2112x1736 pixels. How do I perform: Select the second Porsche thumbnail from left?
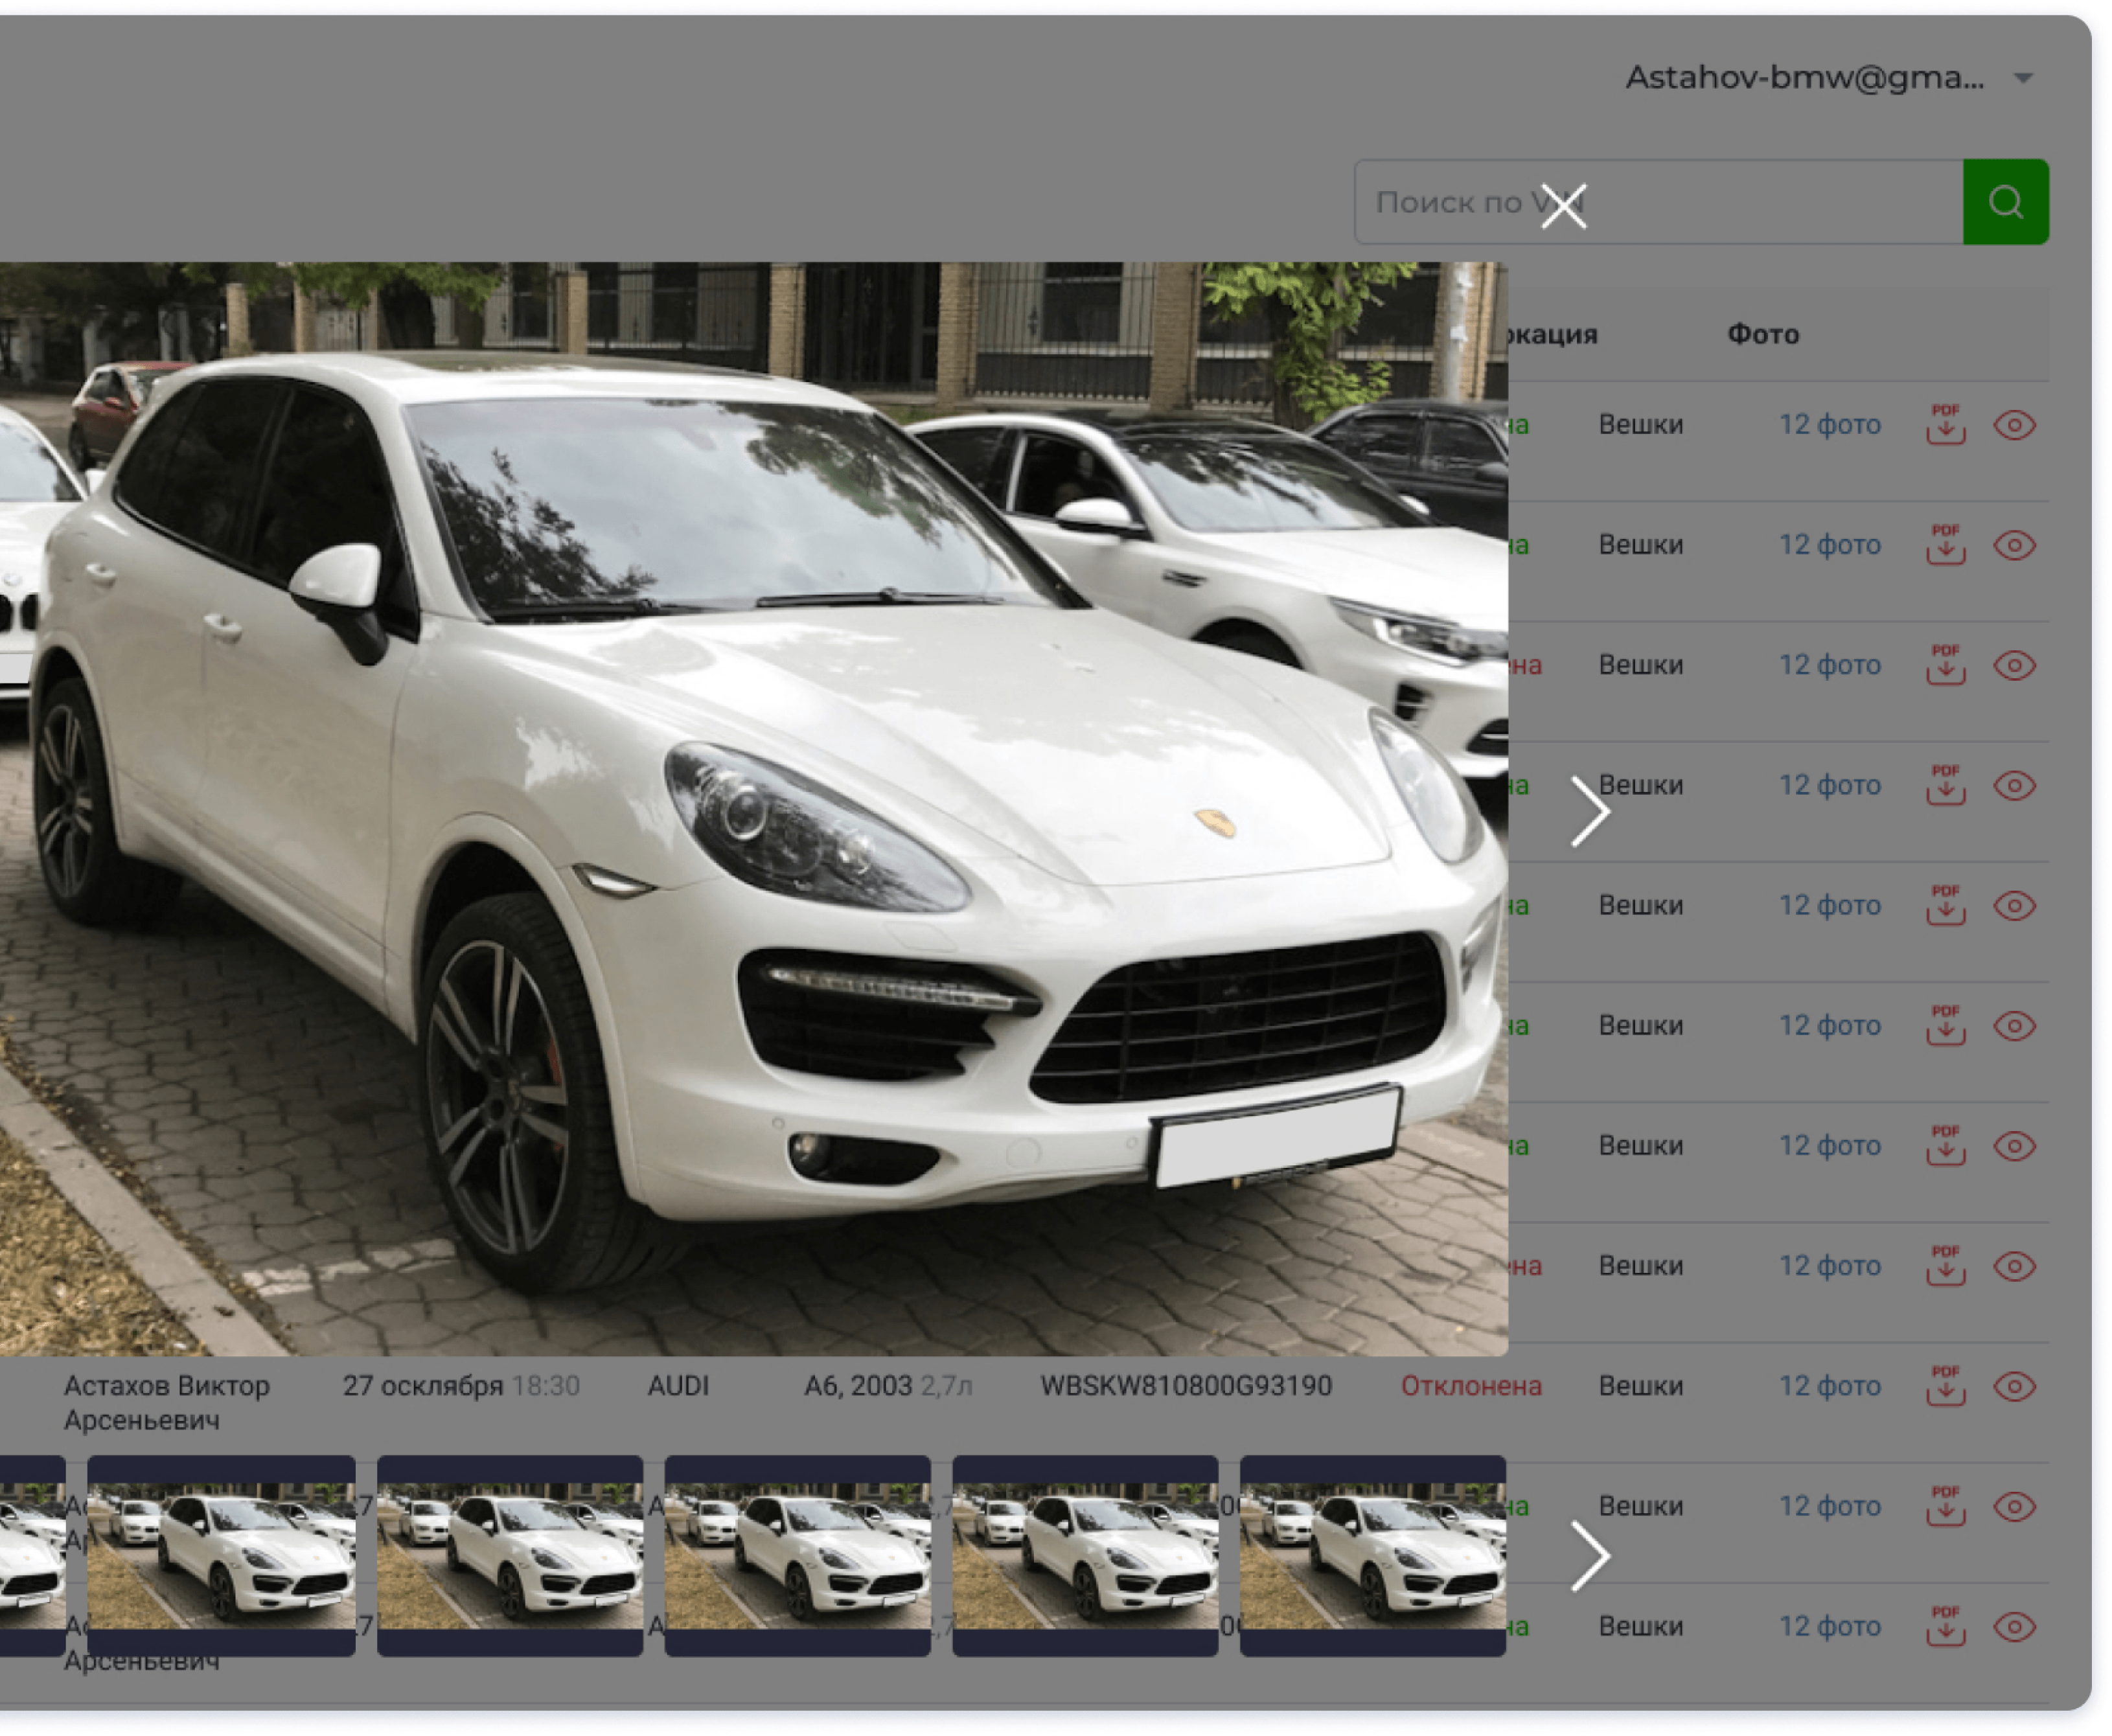(x=221, y=1555)
